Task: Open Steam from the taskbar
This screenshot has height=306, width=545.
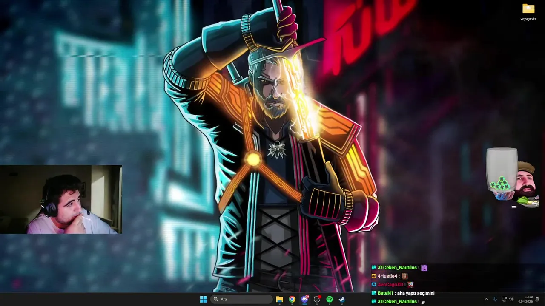Action: click(341, 299)
